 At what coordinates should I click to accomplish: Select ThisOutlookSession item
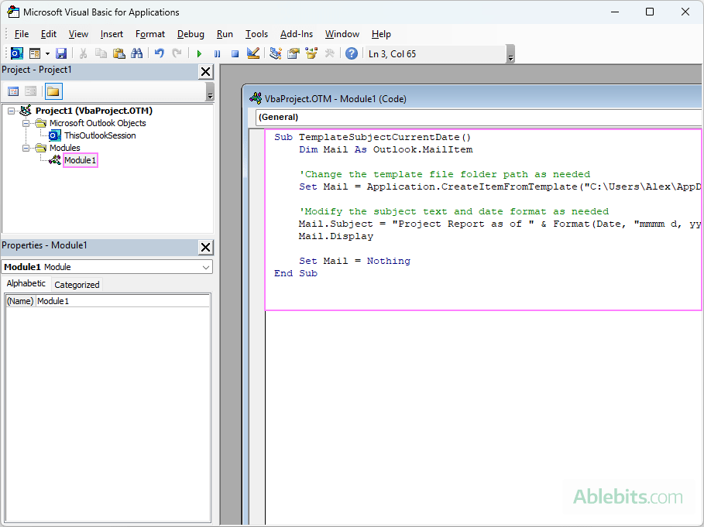100,135
